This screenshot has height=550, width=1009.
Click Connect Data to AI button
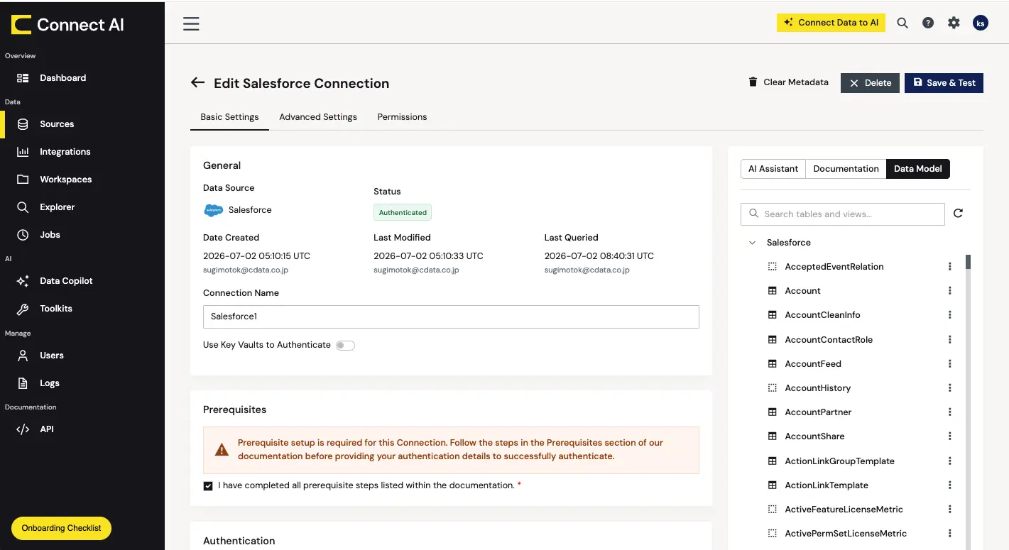(x=831, y=23)
